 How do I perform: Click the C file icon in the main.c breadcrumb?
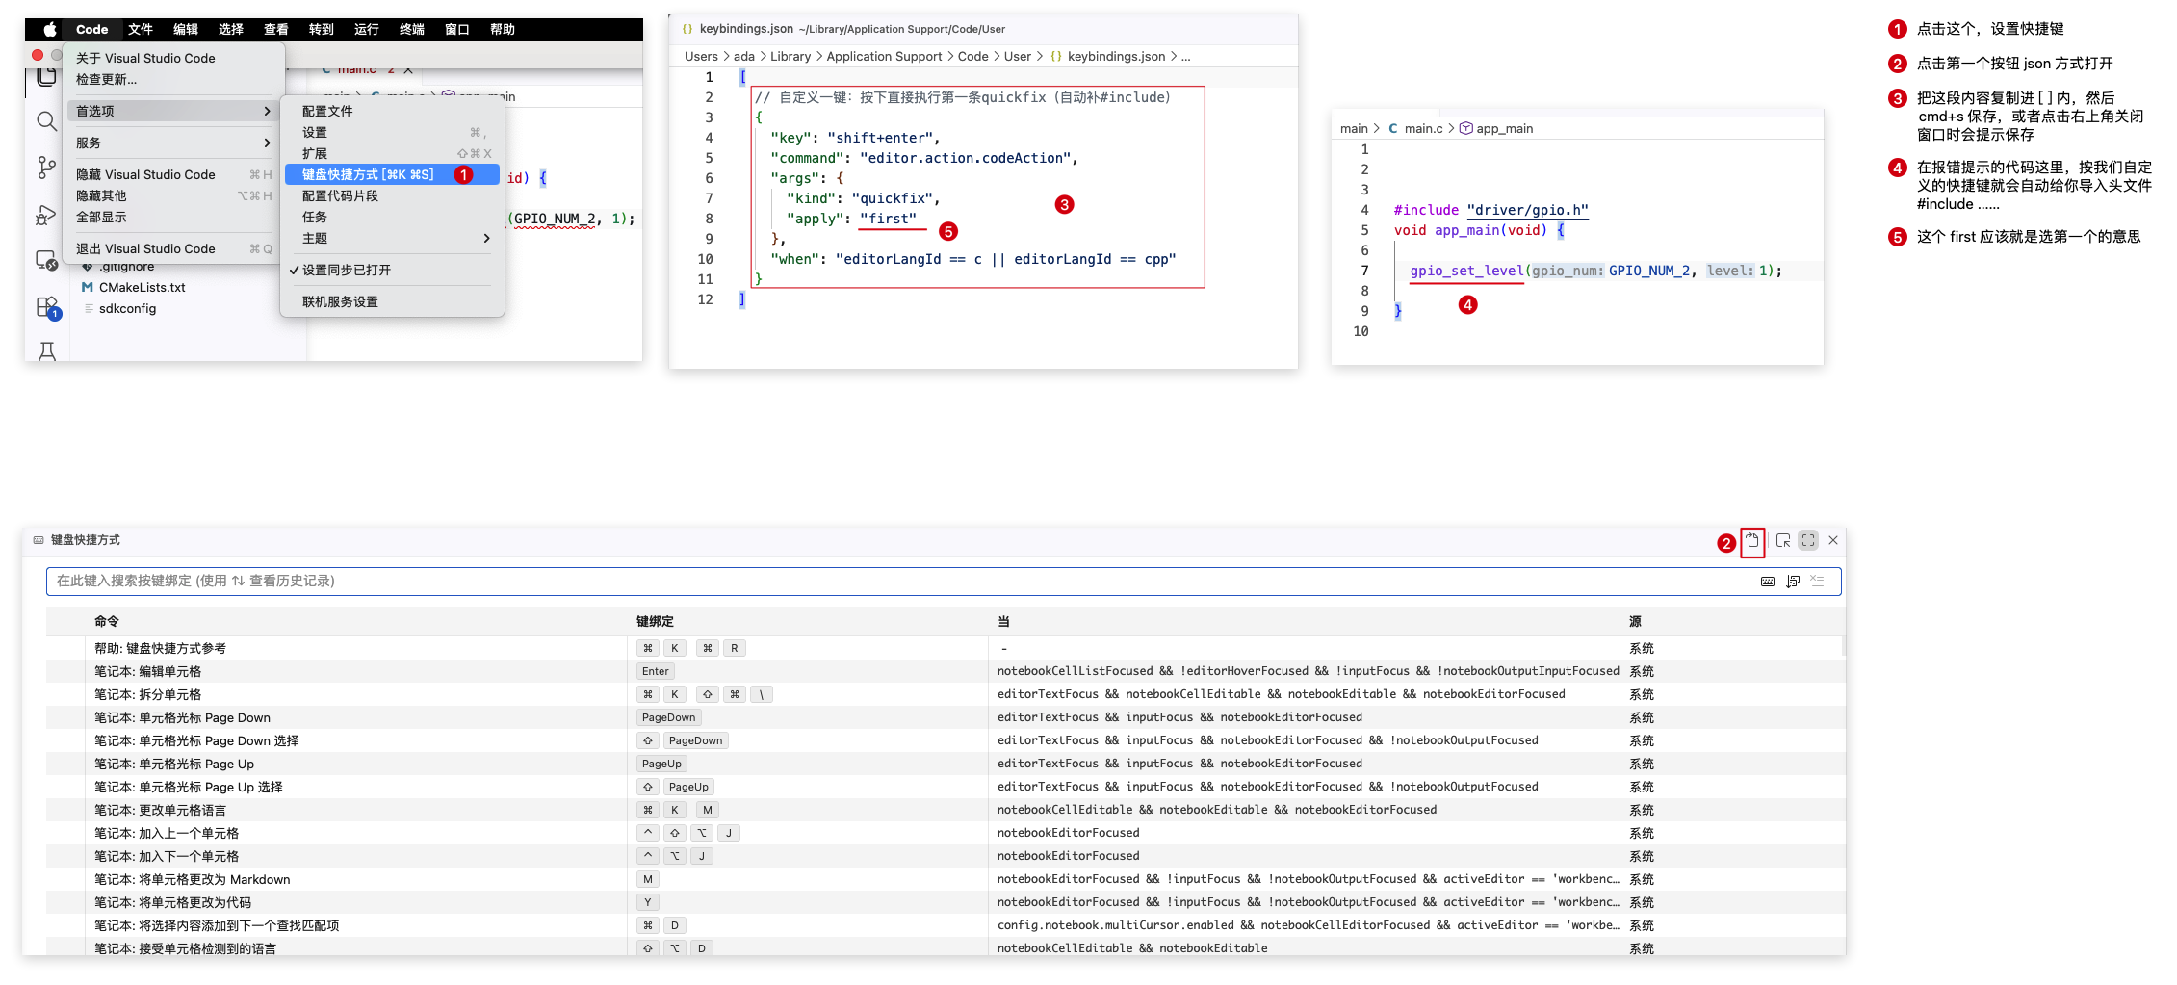[1393, 129]
